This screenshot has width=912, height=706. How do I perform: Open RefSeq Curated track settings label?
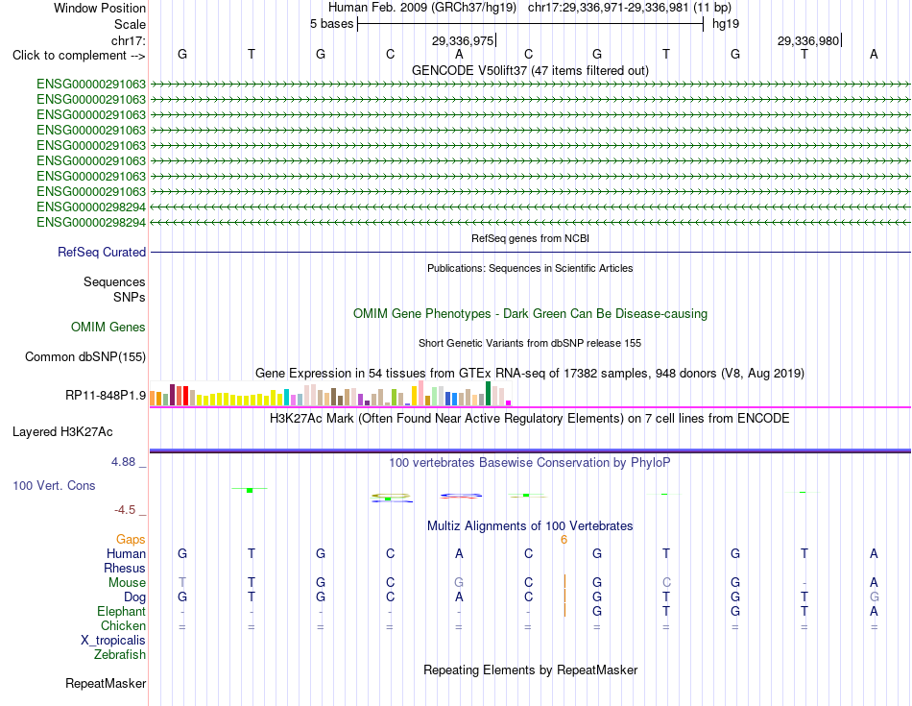102,252
